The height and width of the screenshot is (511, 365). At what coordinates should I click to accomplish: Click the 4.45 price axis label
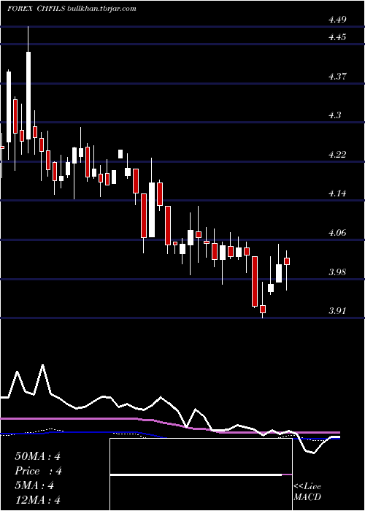tap(337, 37)
